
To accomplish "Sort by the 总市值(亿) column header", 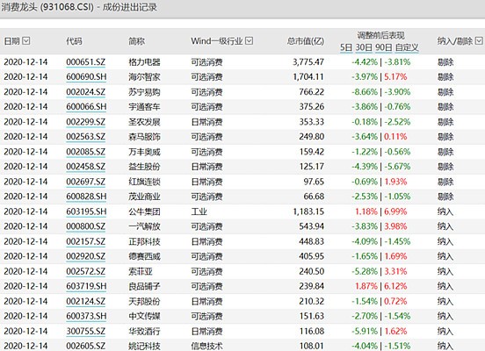I will point(305,40).
